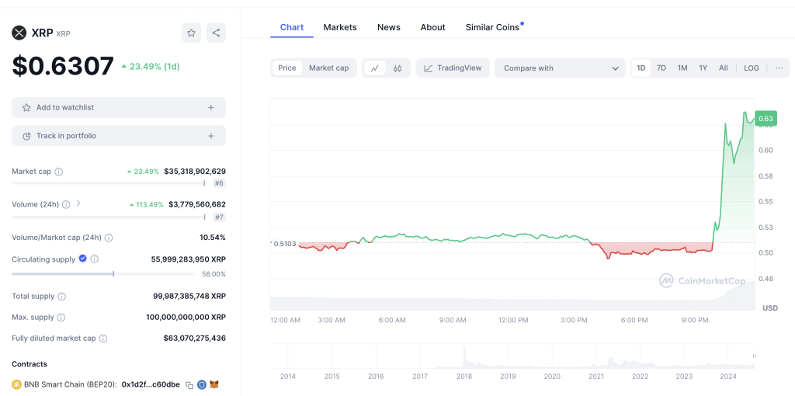Click the Circulating supply verified badge

tap(82, 259)
